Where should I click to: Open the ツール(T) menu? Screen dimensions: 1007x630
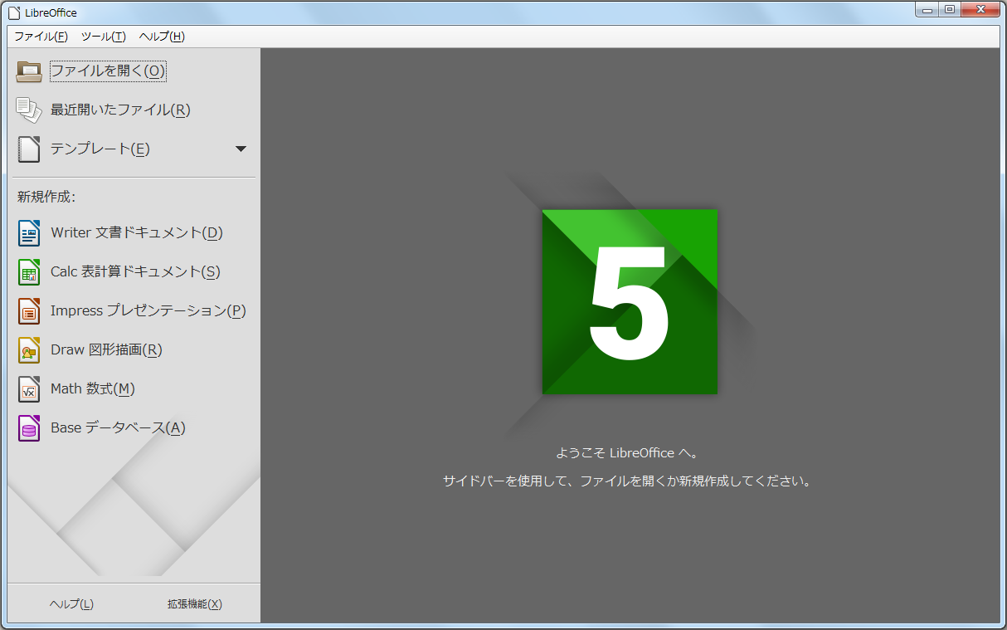pyautogui.click(x=104, y=37)
